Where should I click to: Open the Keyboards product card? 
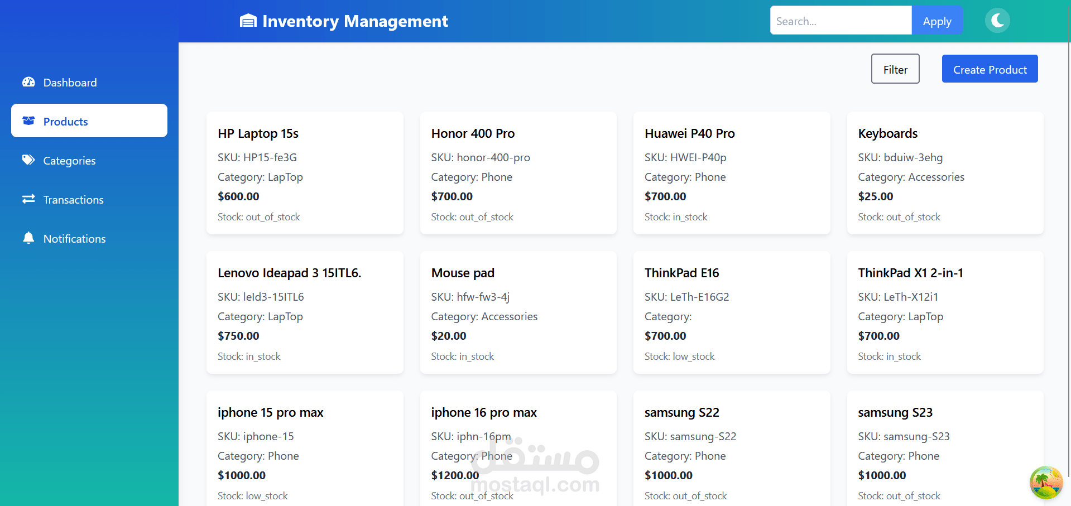click(945, 173)
